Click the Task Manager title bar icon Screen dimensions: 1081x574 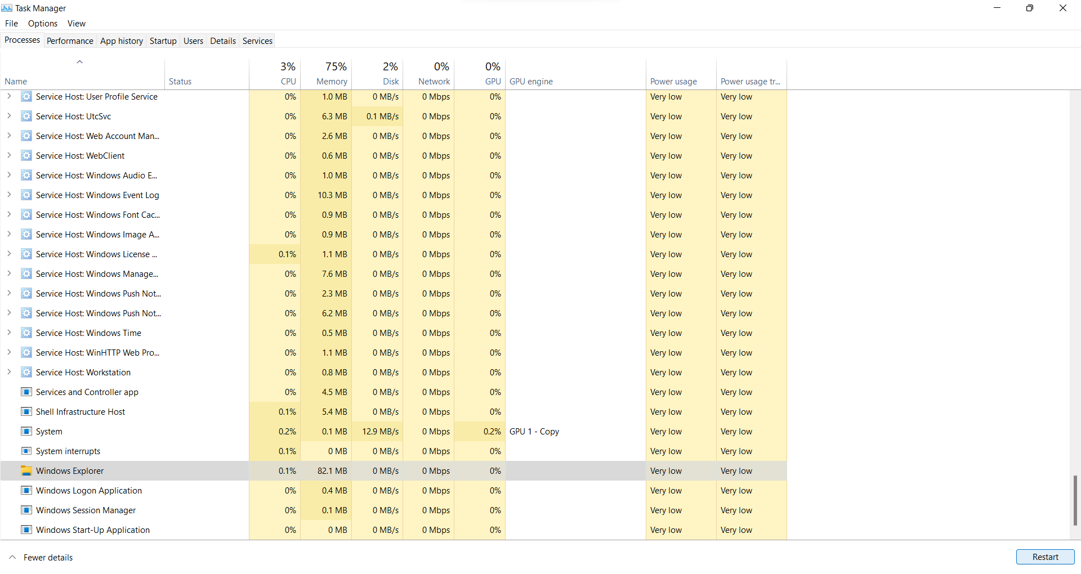pyautogui.click(x=7, y=8)
